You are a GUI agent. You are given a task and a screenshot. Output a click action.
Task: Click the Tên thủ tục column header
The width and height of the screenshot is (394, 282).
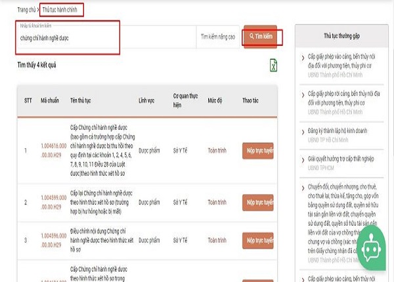[80, 100]
